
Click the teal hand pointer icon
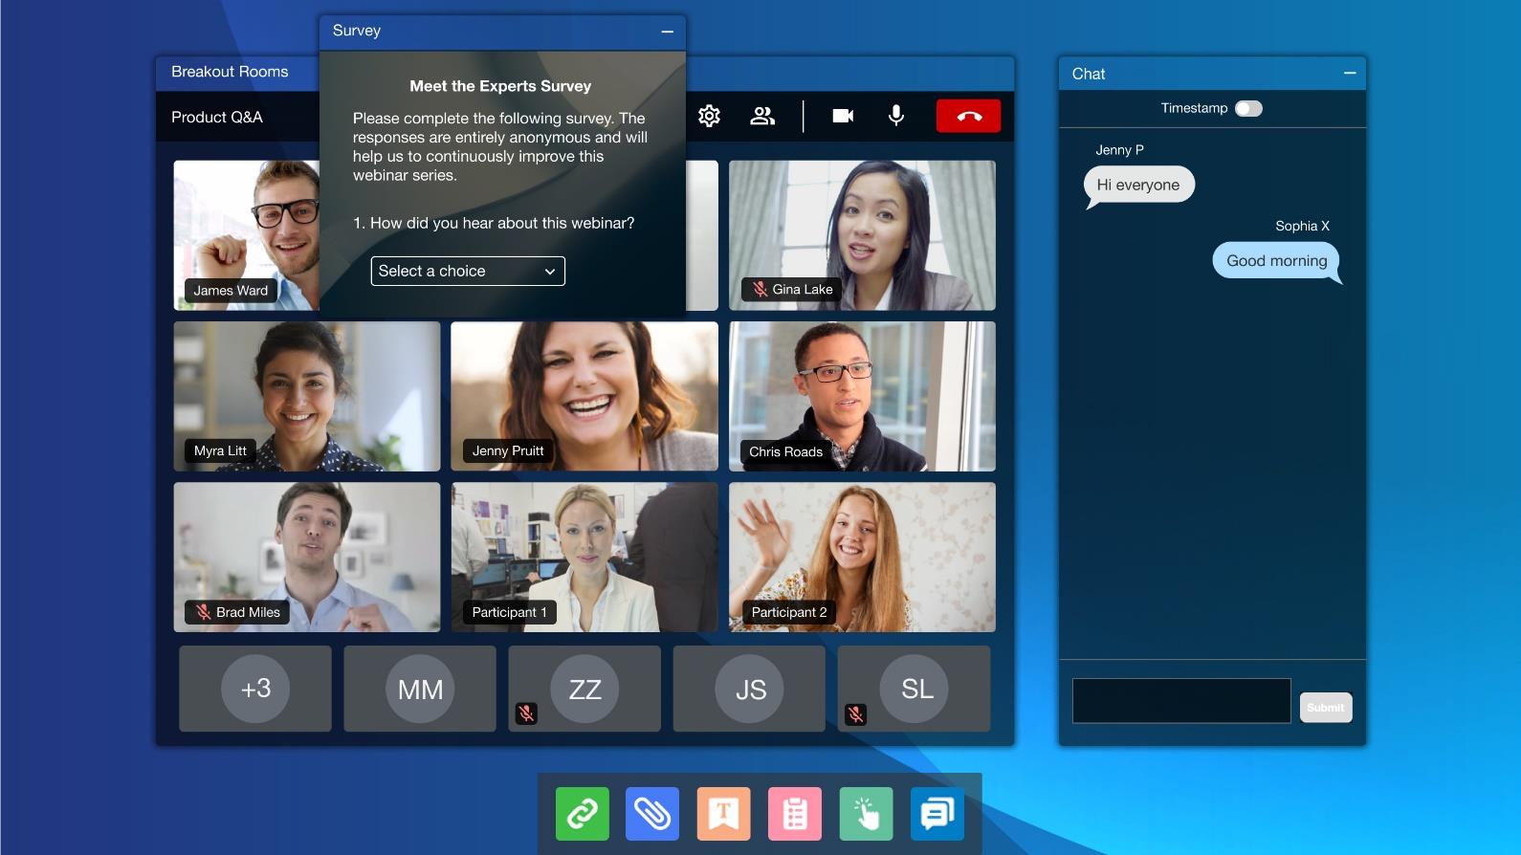click(866, 814)
